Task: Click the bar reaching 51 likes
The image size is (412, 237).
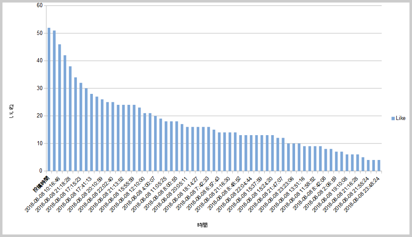Action: pyautogui.click(x=54, y=101)
